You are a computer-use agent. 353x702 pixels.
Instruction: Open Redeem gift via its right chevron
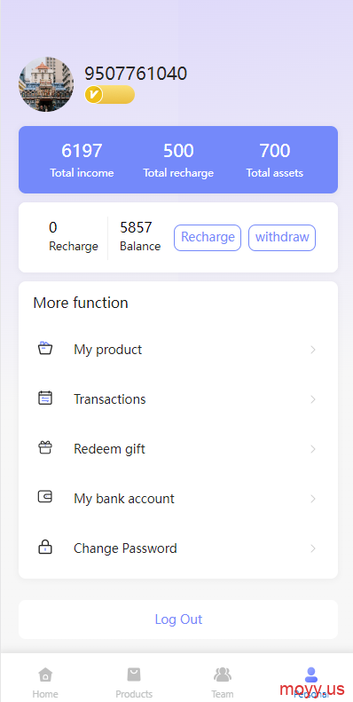pos(313,449)
